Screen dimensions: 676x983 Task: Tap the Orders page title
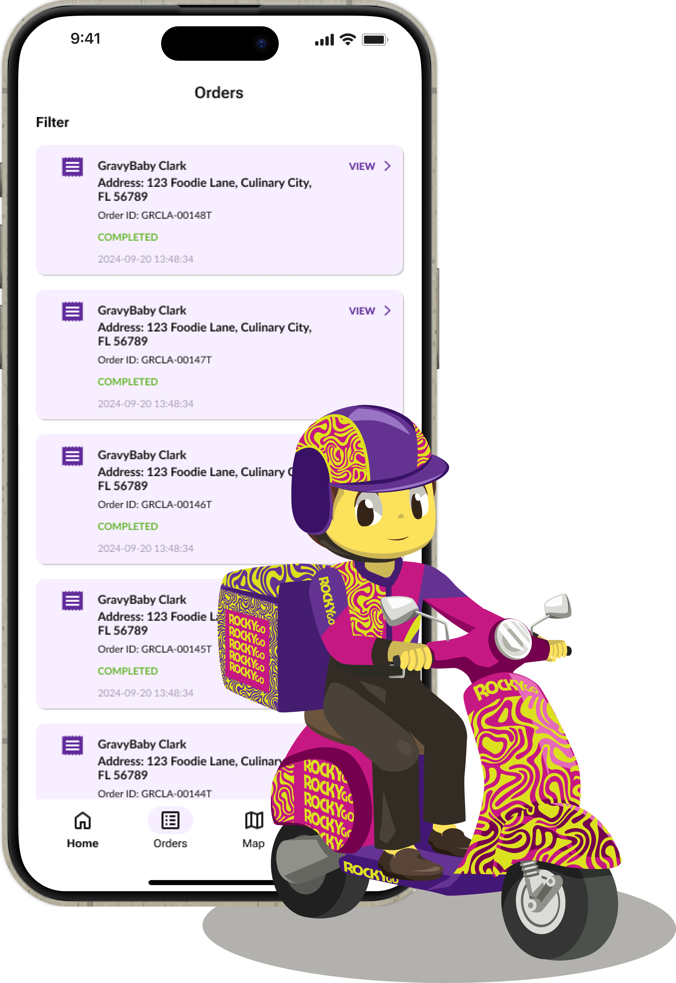[x=219, y=93]
